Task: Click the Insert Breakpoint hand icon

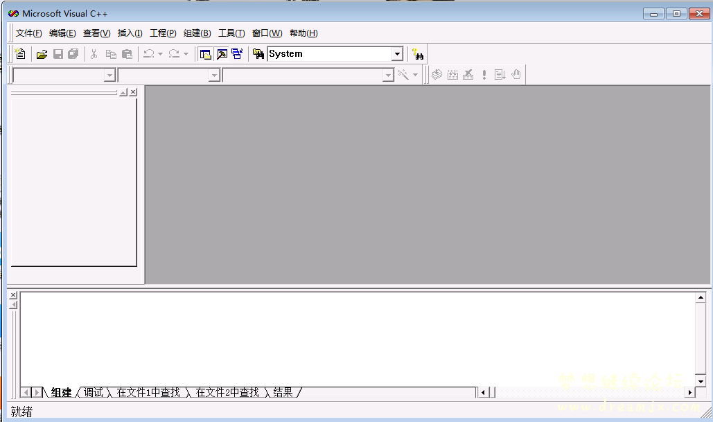Action: click(516, 75)
